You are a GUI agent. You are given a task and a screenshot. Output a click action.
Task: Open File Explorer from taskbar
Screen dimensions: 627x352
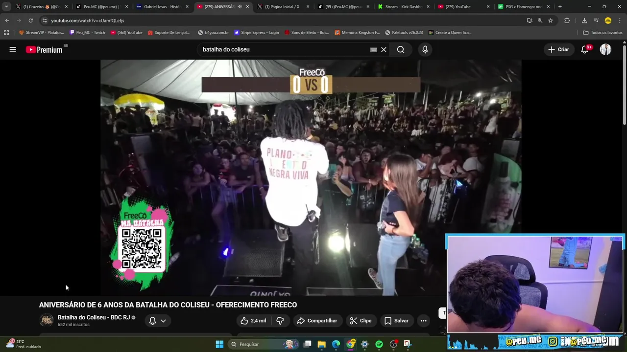tap(322, 344)
